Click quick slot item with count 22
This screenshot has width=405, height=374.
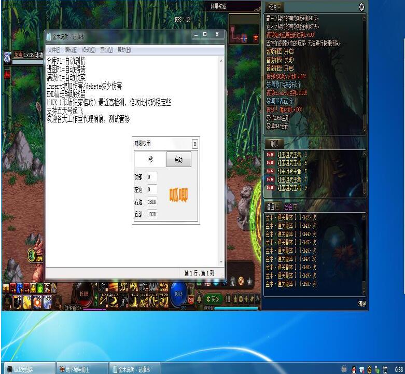(17, 302)
